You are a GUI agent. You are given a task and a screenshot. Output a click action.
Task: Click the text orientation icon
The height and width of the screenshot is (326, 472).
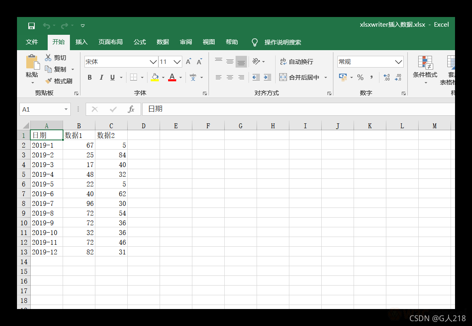tap(256, 61)
